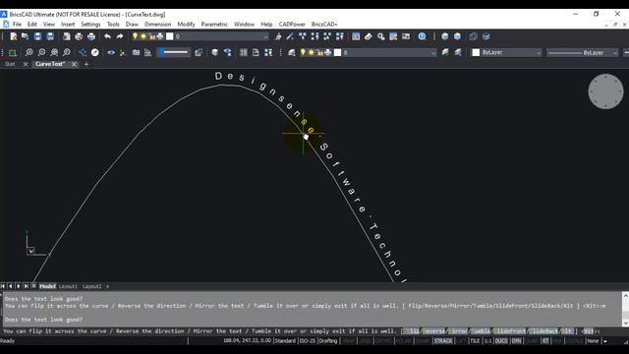Click the Print Preview icon
This screenshot has width=629, height=354.
(x=67, y=36)
